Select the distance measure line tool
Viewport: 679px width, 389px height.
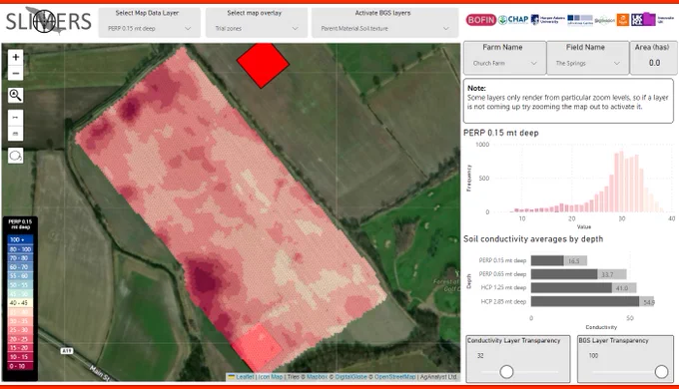click(16, 118)
